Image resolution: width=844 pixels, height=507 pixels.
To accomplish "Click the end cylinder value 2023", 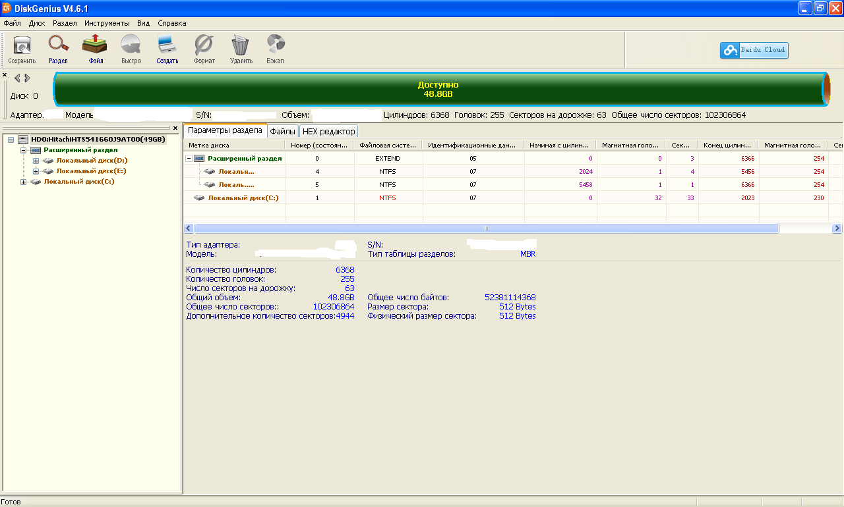I will tap(747, 198).
